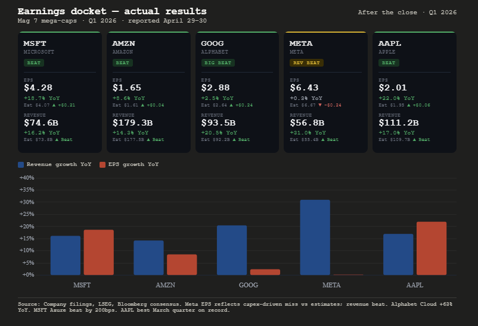Select the AAPL EPS value $2.01
478x326 pixels.
click(393, 87)
